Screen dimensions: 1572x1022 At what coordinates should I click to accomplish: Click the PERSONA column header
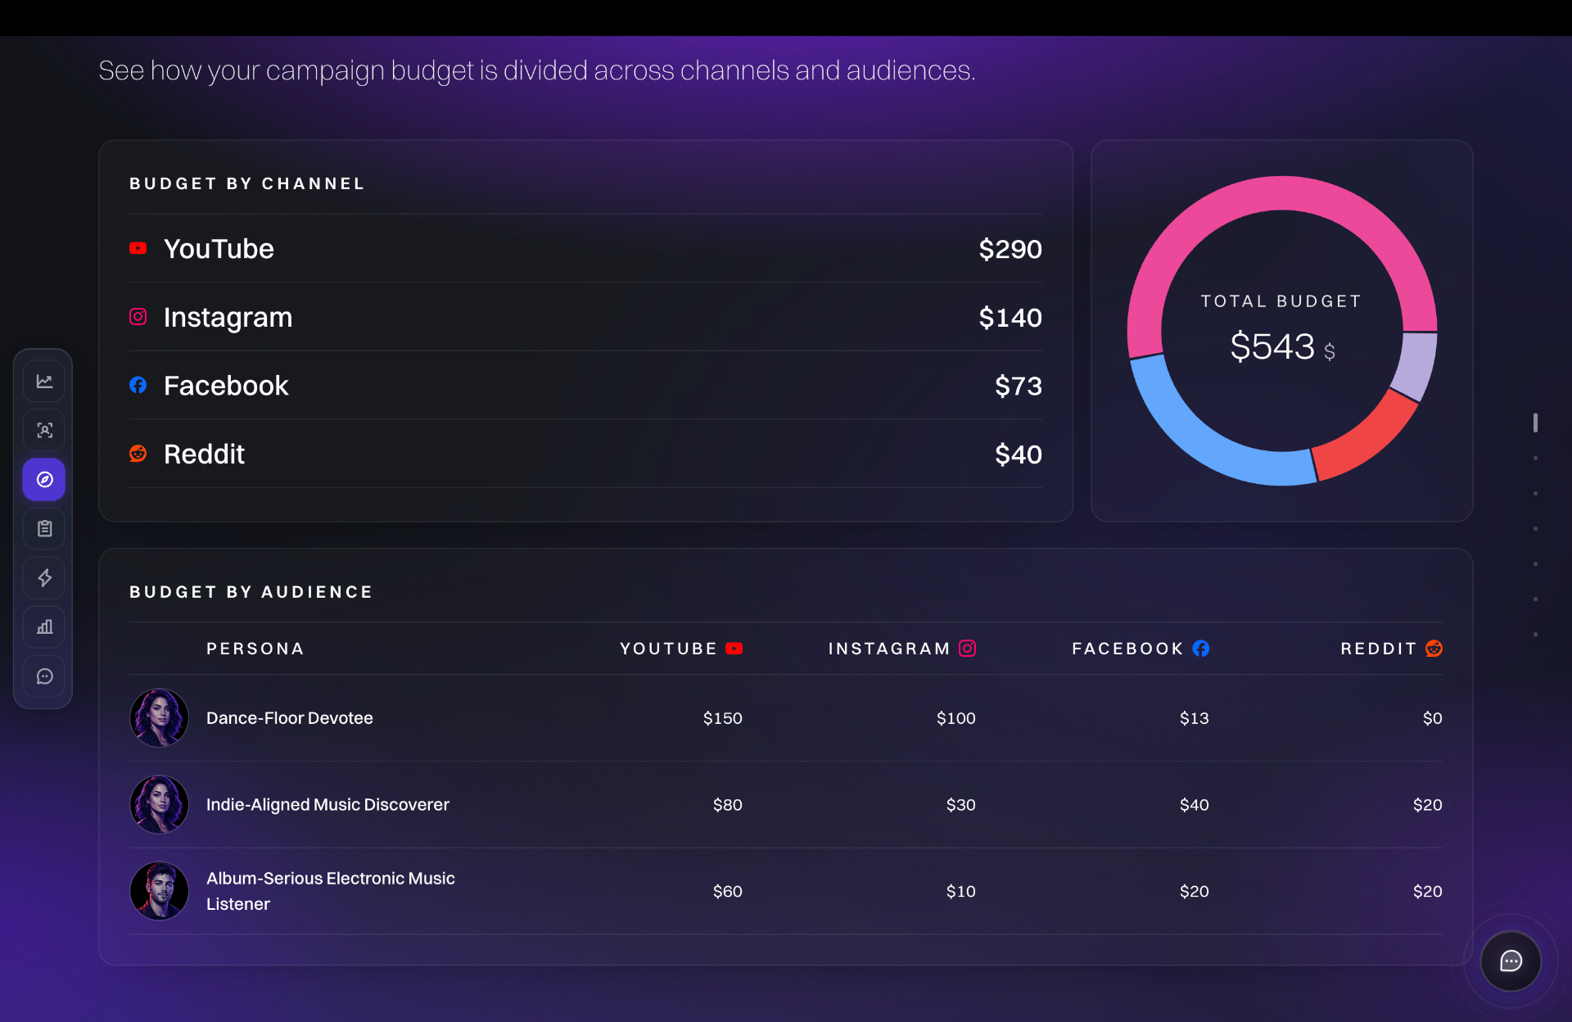255,649
